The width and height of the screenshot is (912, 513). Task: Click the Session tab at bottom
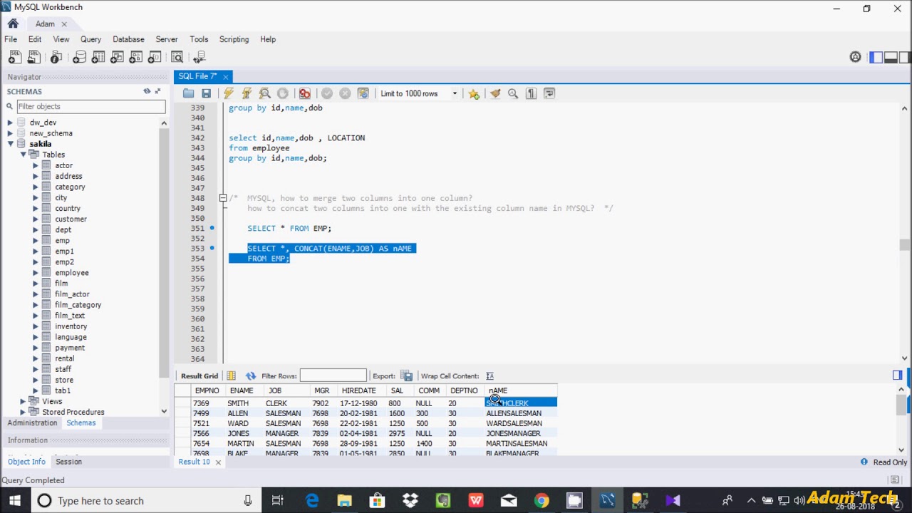point(68,462)
